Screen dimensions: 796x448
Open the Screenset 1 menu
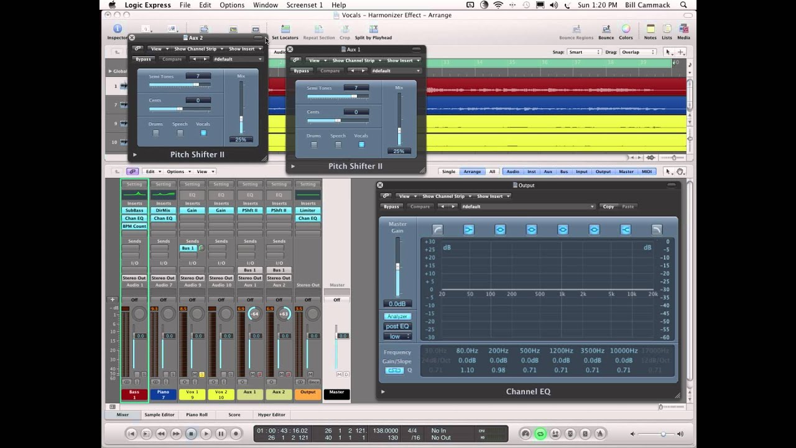305,5
